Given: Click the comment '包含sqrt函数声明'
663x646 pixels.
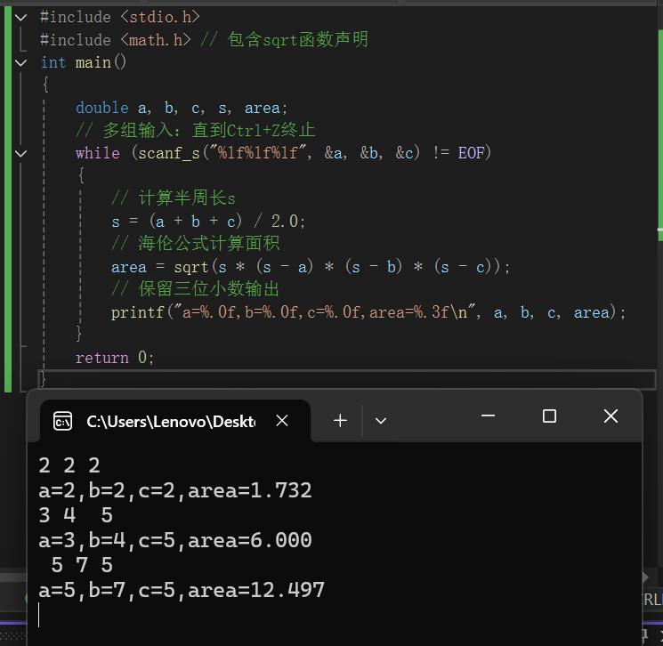Looking at the screenshot, I should (284, 40).
